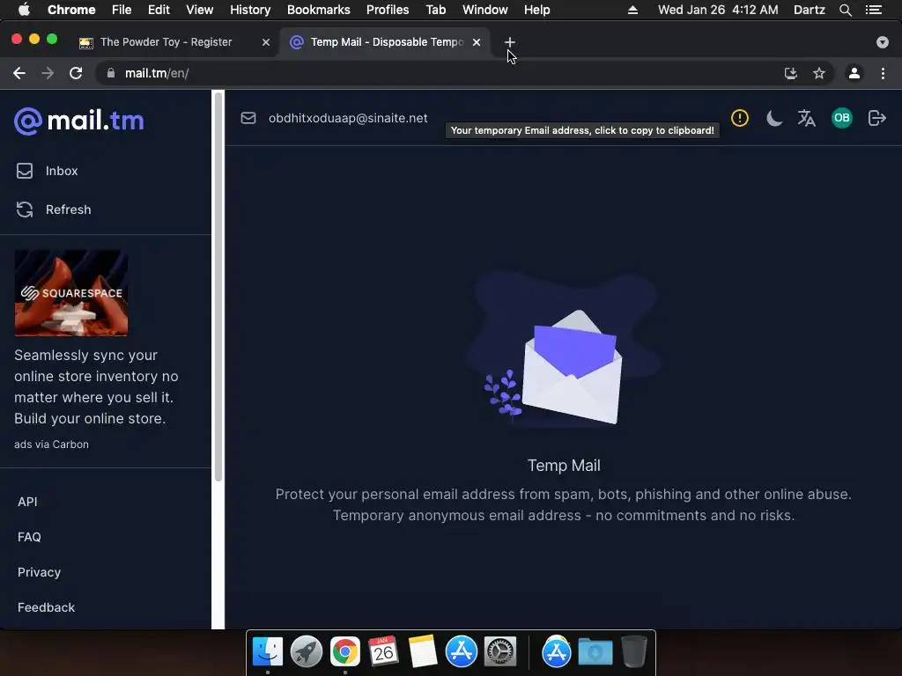
Task: Click the install app icon in address bar
Action: 791,73
